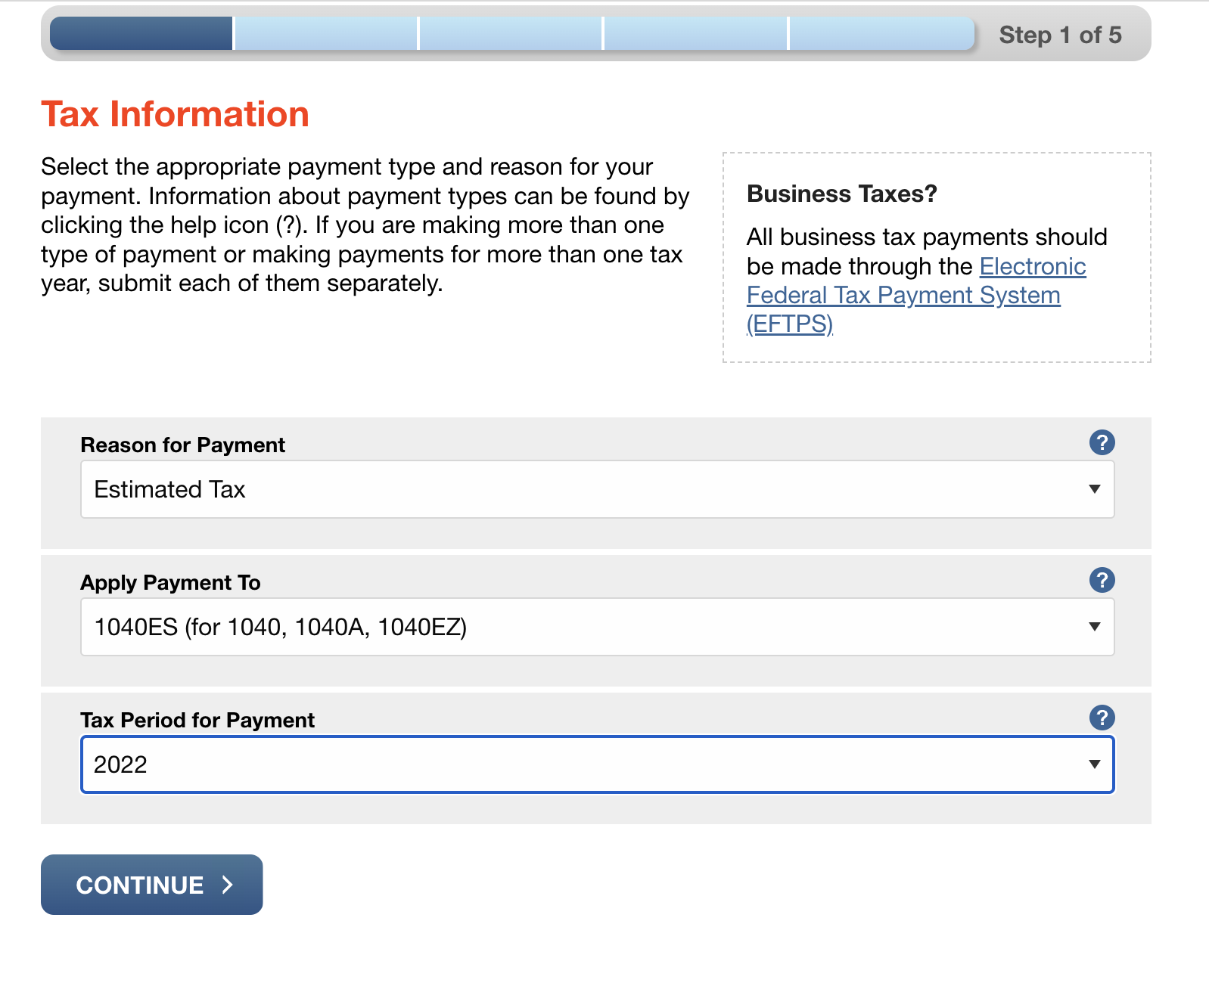Screen dimensions: 1209x989
Task: Click the help icon beside Tax Period for Payment
Action: tap(1102, 718)
